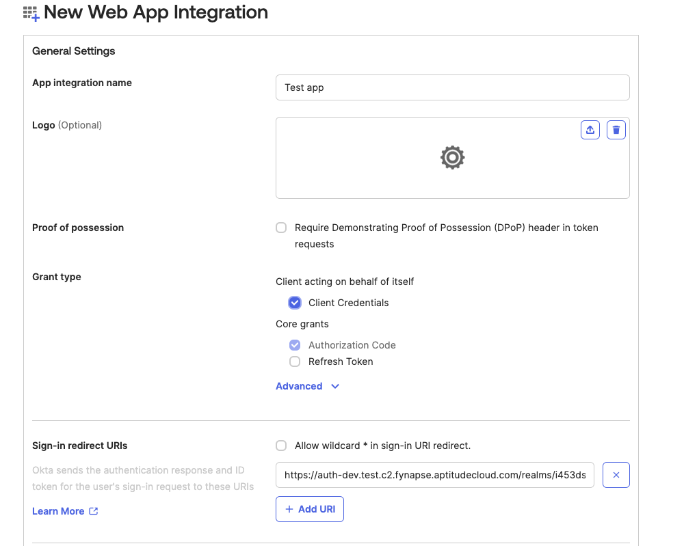Click the plus icon in Add URI
Image resolution: width=684 pixels, height=546 pixels.
click(x=289, y=509)
